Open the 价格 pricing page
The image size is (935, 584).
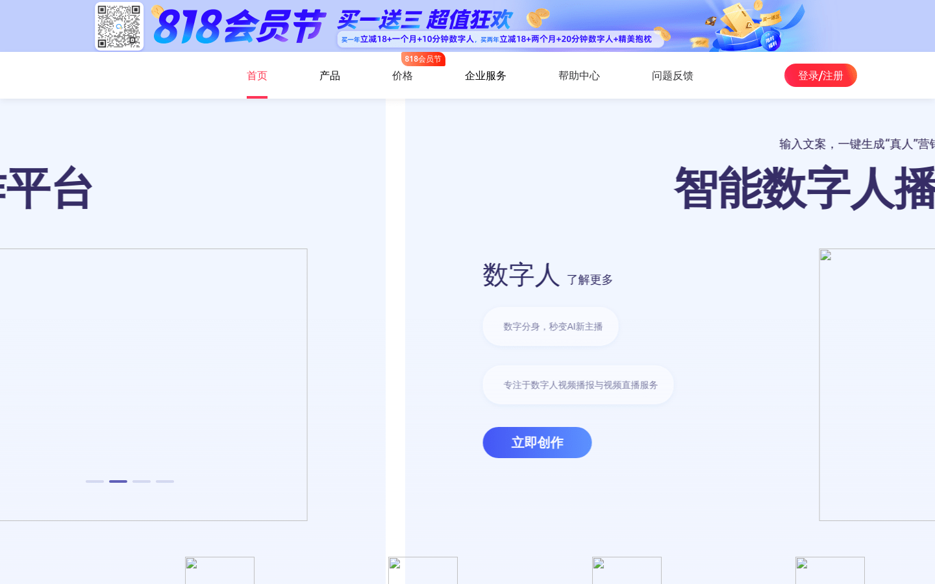pyautogui.click(x=402, y=75)
